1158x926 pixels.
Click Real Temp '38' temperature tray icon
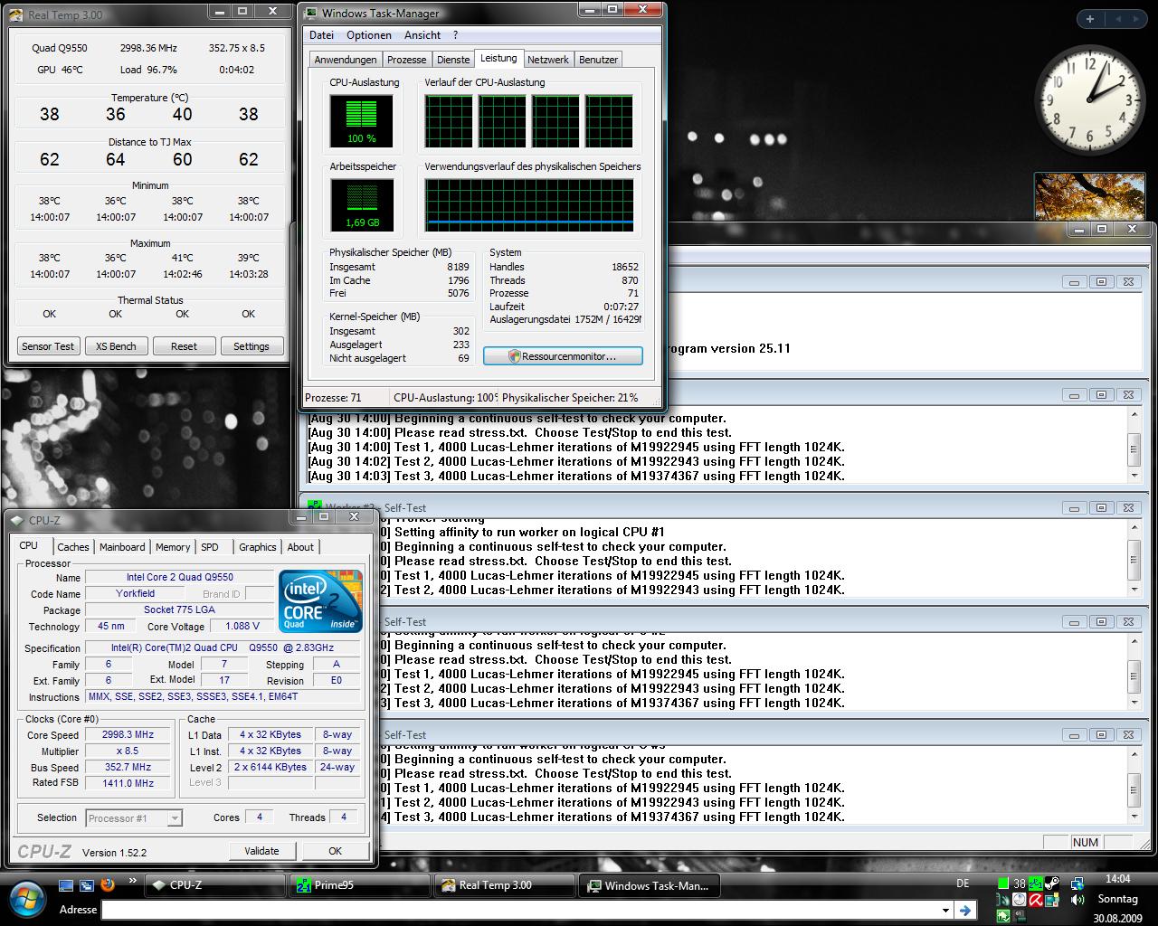point(1020,883)
